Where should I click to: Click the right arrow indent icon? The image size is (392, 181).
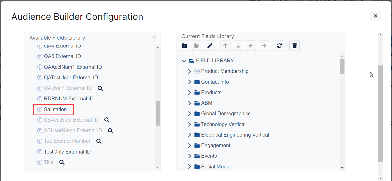pos(264,46)
